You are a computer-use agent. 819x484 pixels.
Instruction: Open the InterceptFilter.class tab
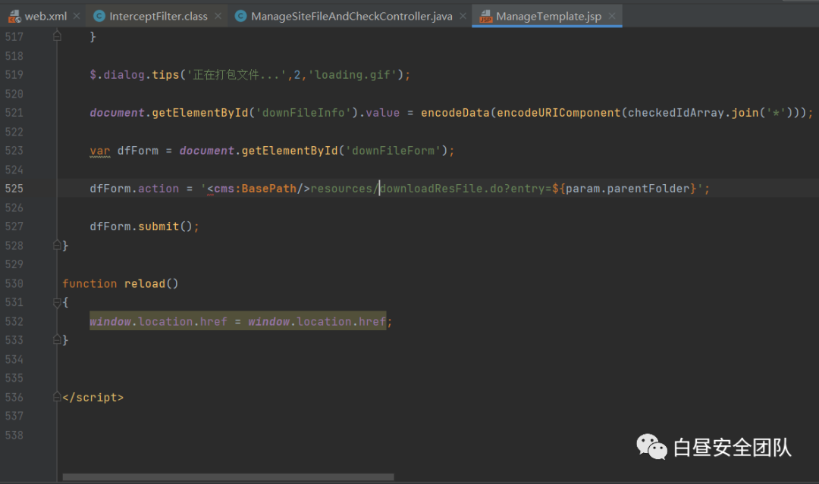click(158, 16)
